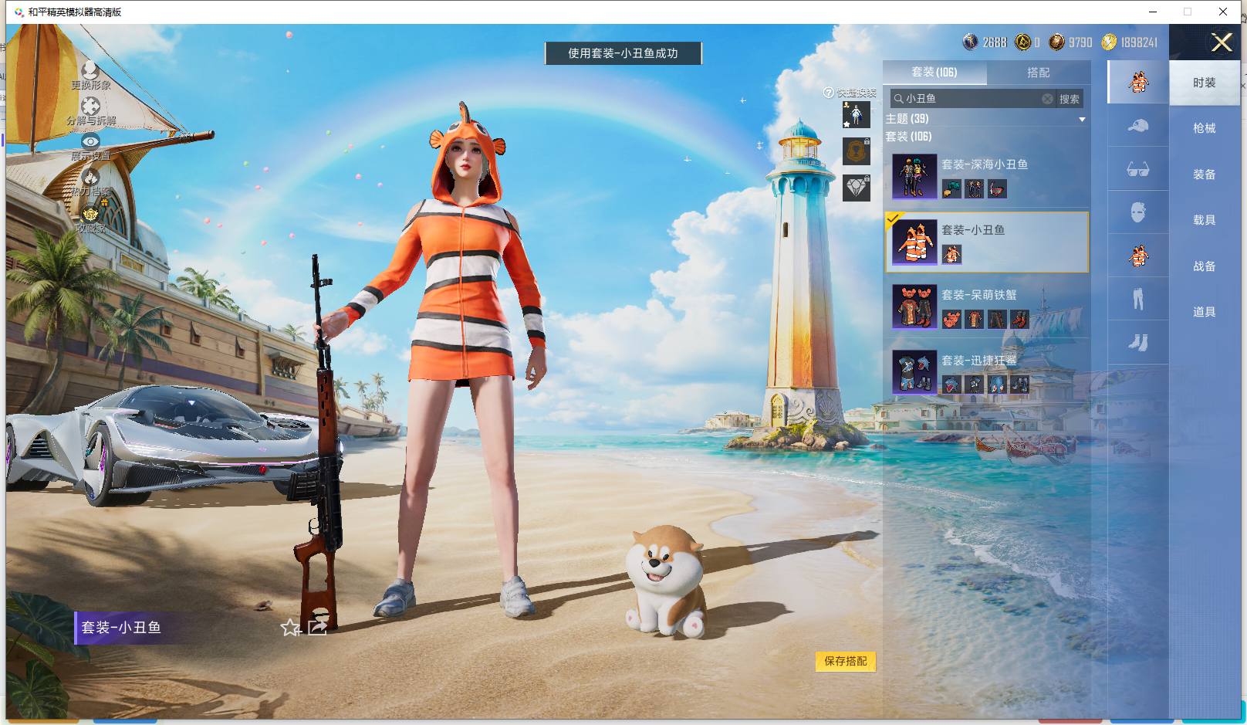Click the crab headwear icon under 套装-呆萌铁蟹
The height and width of the screenshot is (725, 1247).
(x=951, y=319)
